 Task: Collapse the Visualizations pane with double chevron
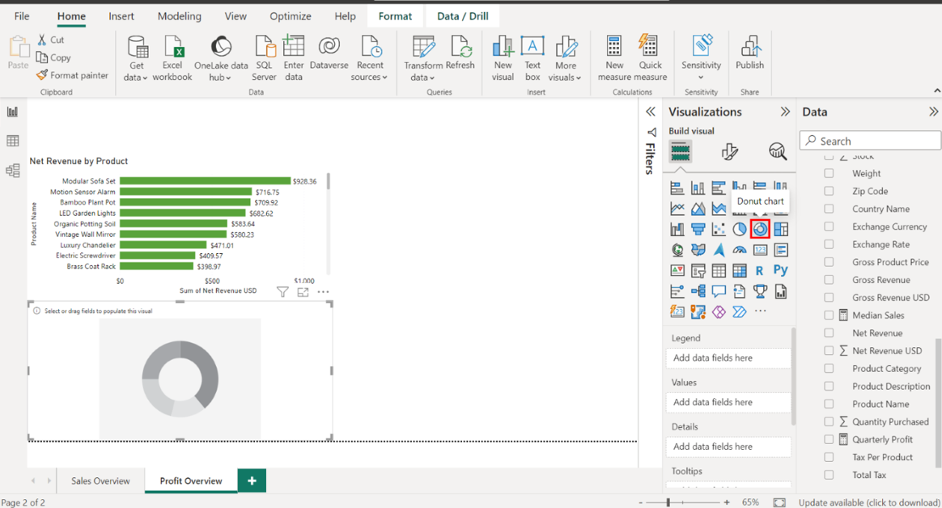coord(784,112)
